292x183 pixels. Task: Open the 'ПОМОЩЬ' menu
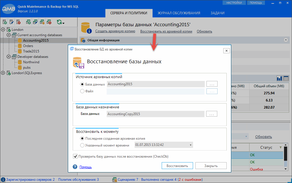point(256,3)
